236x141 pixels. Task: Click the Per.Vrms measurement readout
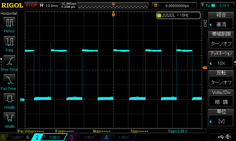[x=37, y=131]
